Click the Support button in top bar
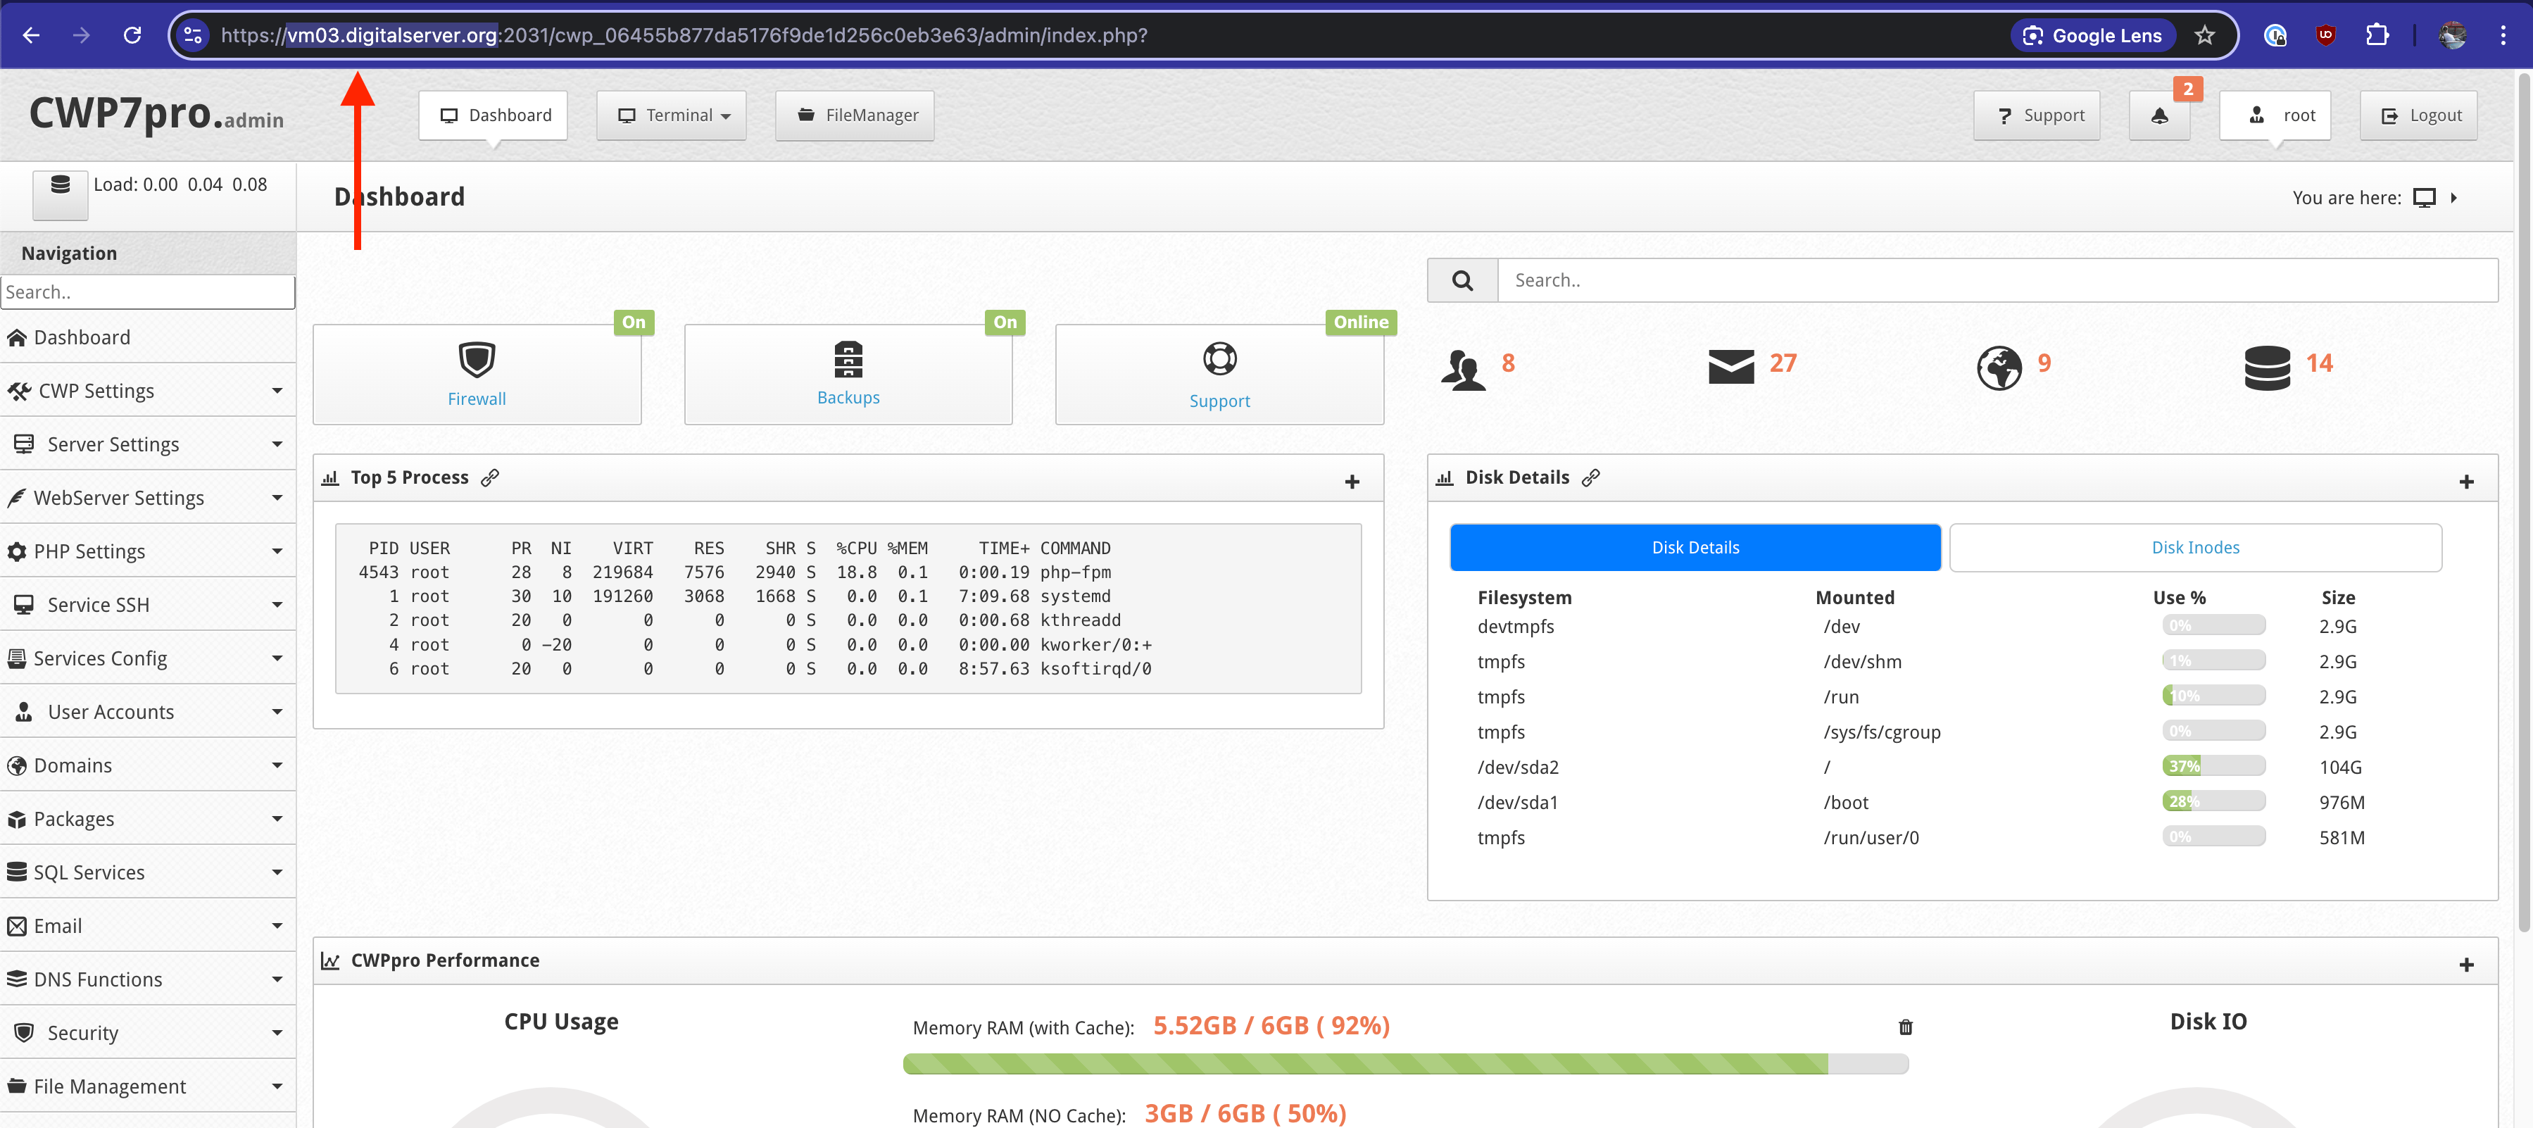This screenshot has width=2533, height=1128. (x=2037, y=115)
